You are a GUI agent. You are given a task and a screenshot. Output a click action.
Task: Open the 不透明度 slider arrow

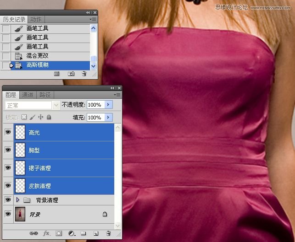(x=109, y=104)
